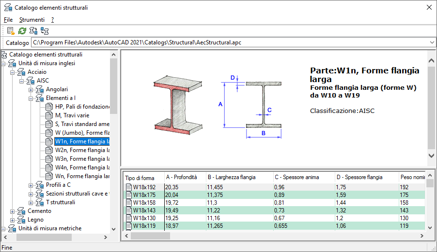
Task: Click the row icon for W18x158
Action: point(128,203)
